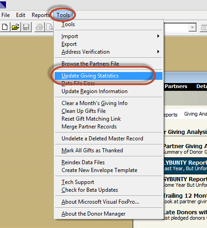The height and width of the screenshot is (228, 207).
Task: Click the toolbar icon right of combo box
Action: [204, 28]
